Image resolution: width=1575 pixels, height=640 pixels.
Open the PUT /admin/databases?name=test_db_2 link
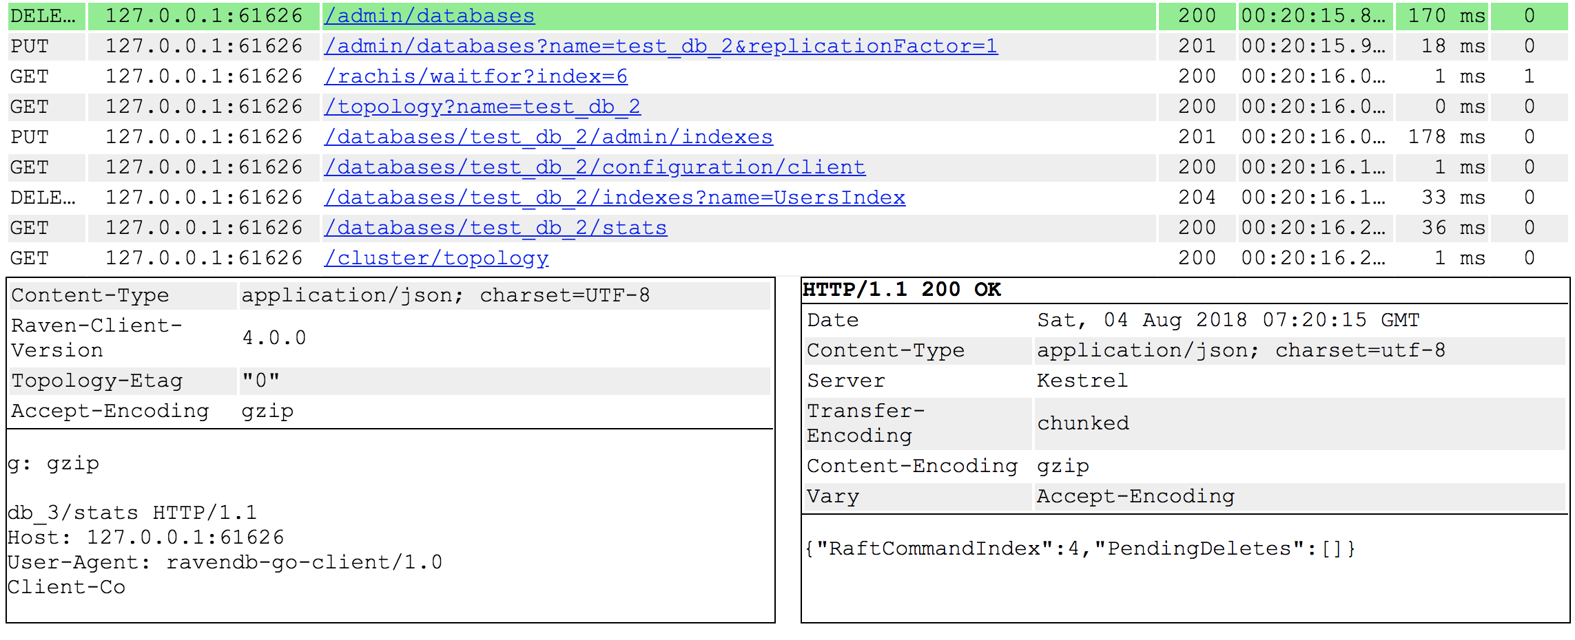tap(661, 46)
